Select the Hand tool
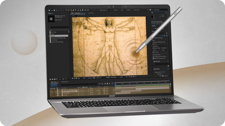225x126 pixels. click(54, 10)
